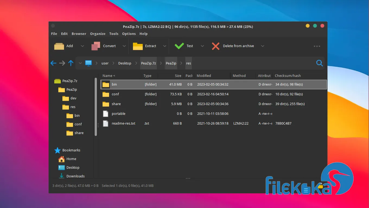369x208 pixels.
Task: Click the PeaZip breadcrumb segment
Action: pyautogui.click(x=171, y=63)
